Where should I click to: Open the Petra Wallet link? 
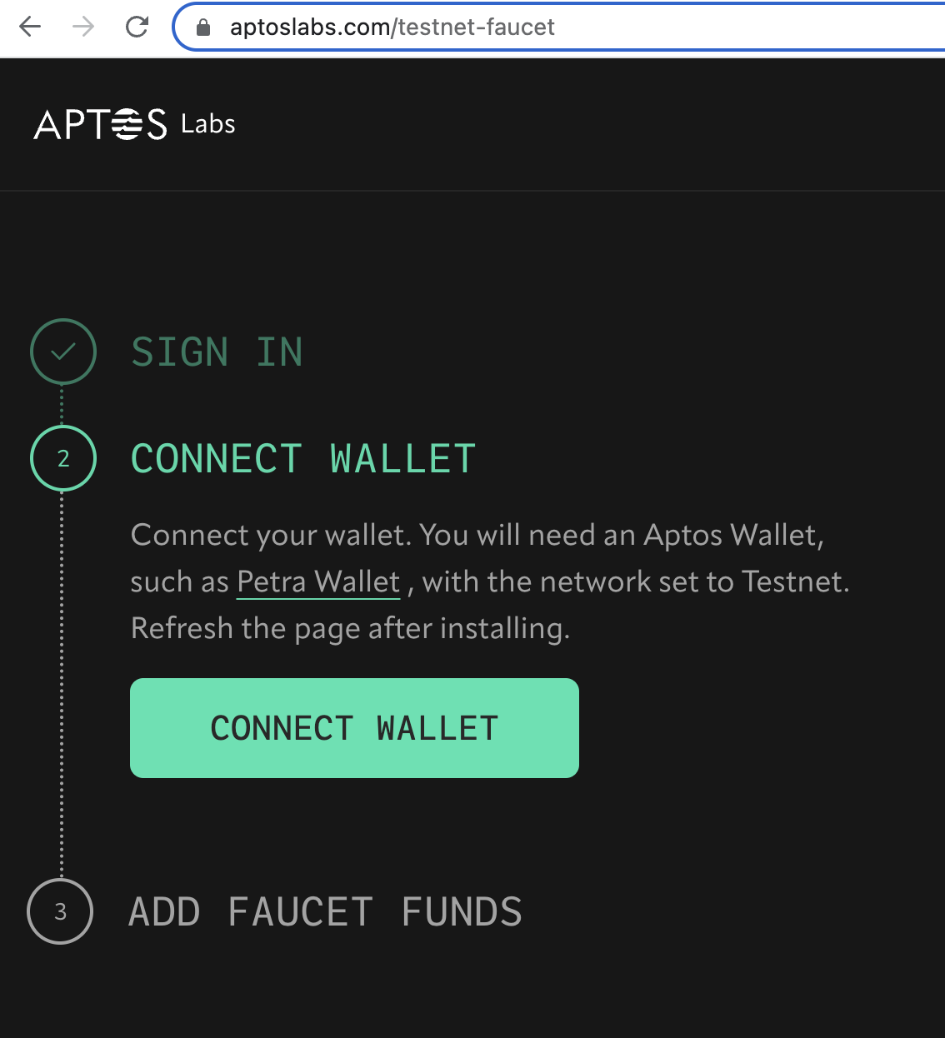tap(318, 581)
